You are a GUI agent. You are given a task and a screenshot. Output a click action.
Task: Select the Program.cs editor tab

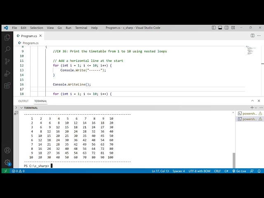point(29,36)
